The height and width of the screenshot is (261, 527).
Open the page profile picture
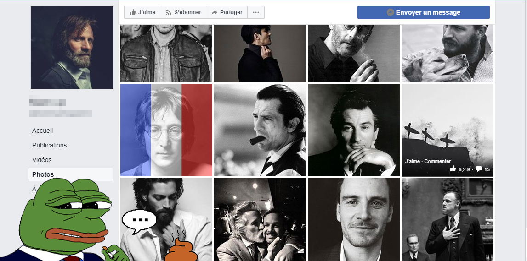coord(72,48)
